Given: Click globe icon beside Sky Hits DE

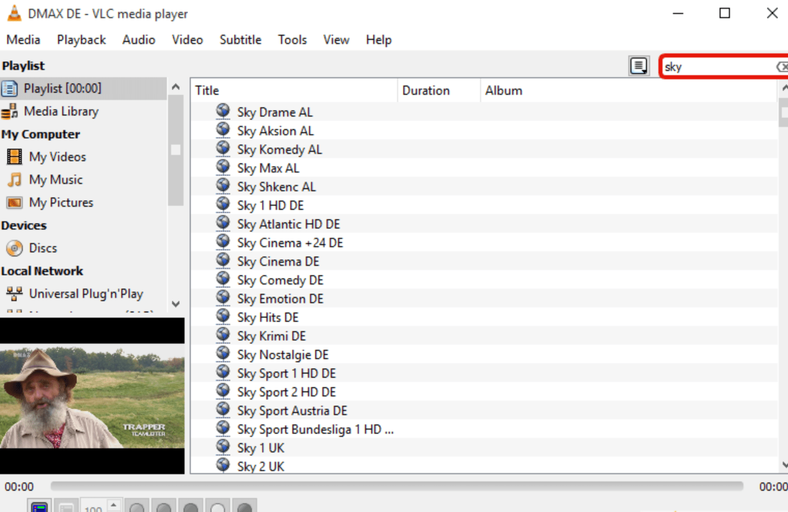Looking at the screenshot, I should pos(223,316).
